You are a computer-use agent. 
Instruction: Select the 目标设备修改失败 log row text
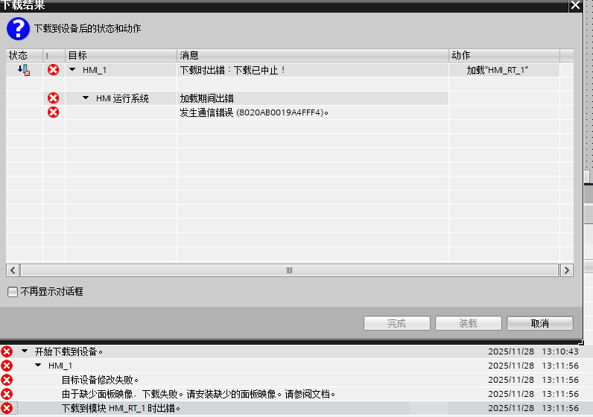[x=101, y=380]
